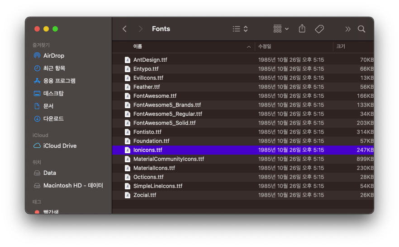Open the group-by grid dropdown
Viewport: 399px width, 247px height.
click(x=281, y=29)
